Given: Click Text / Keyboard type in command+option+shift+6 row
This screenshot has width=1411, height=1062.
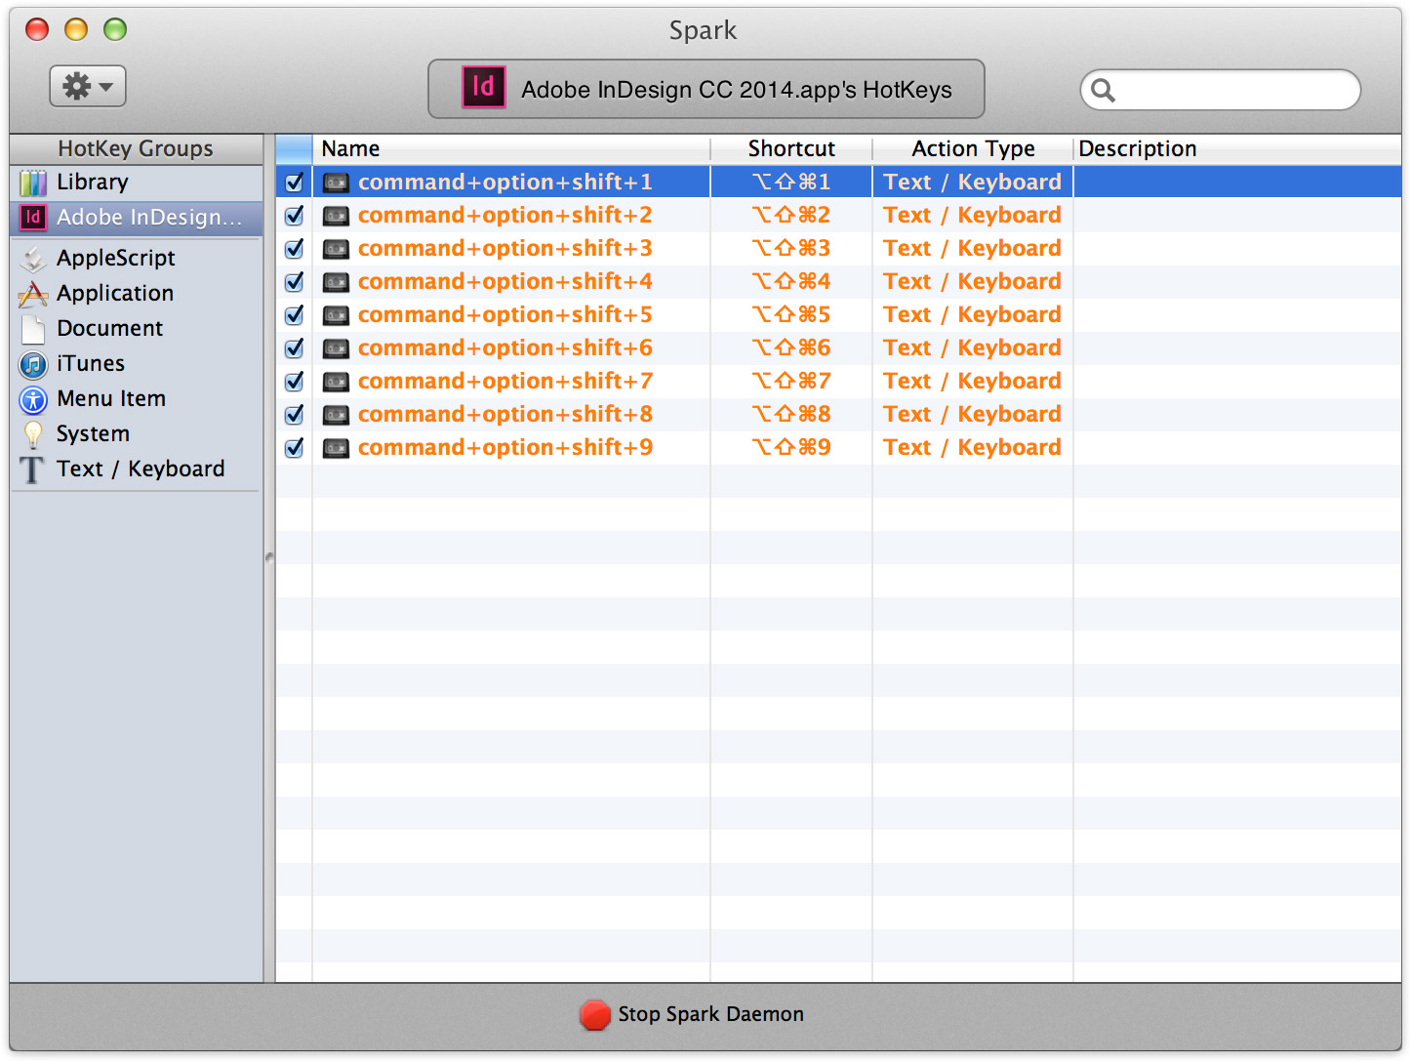Looking at the screenshot, I should coord(972,348).
